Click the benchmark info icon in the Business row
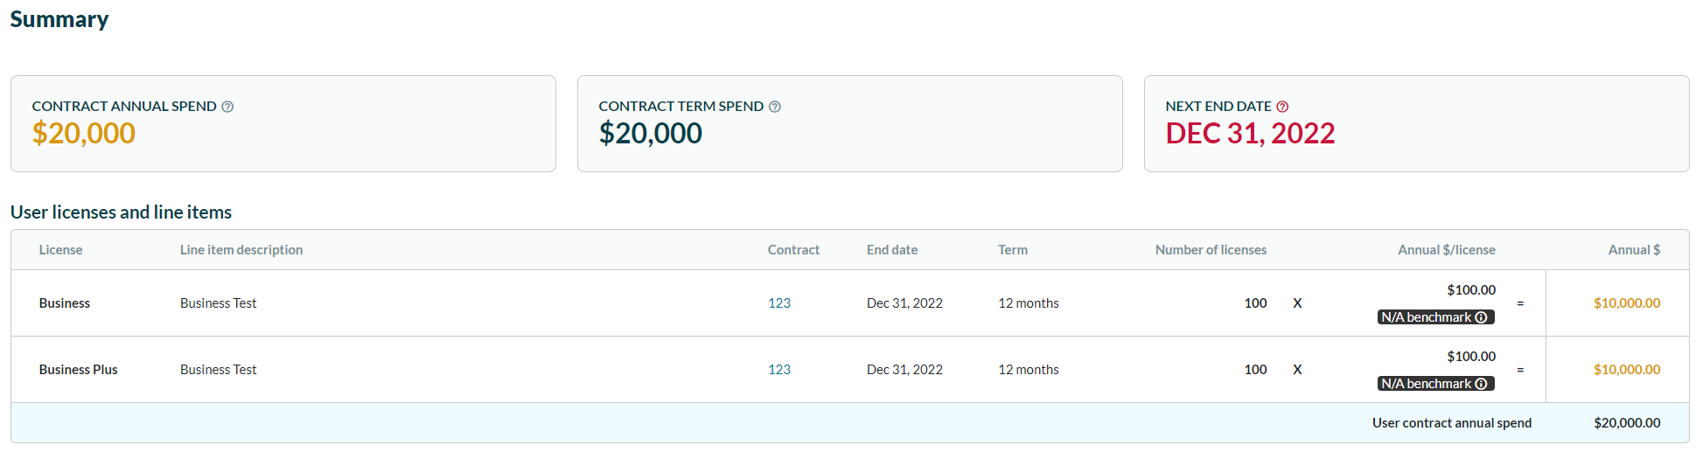This screenshot has height=452, width=1703. point(1481,317)
